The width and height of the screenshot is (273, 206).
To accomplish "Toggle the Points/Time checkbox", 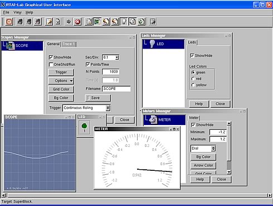I will (87, 65).
